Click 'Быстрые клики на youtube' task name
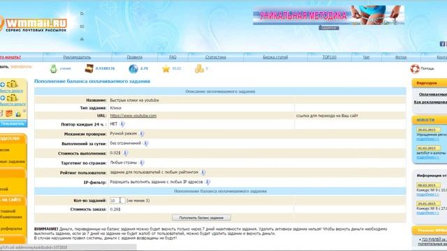Viewport: 447px width, 251px height. (x=134, y=100)
